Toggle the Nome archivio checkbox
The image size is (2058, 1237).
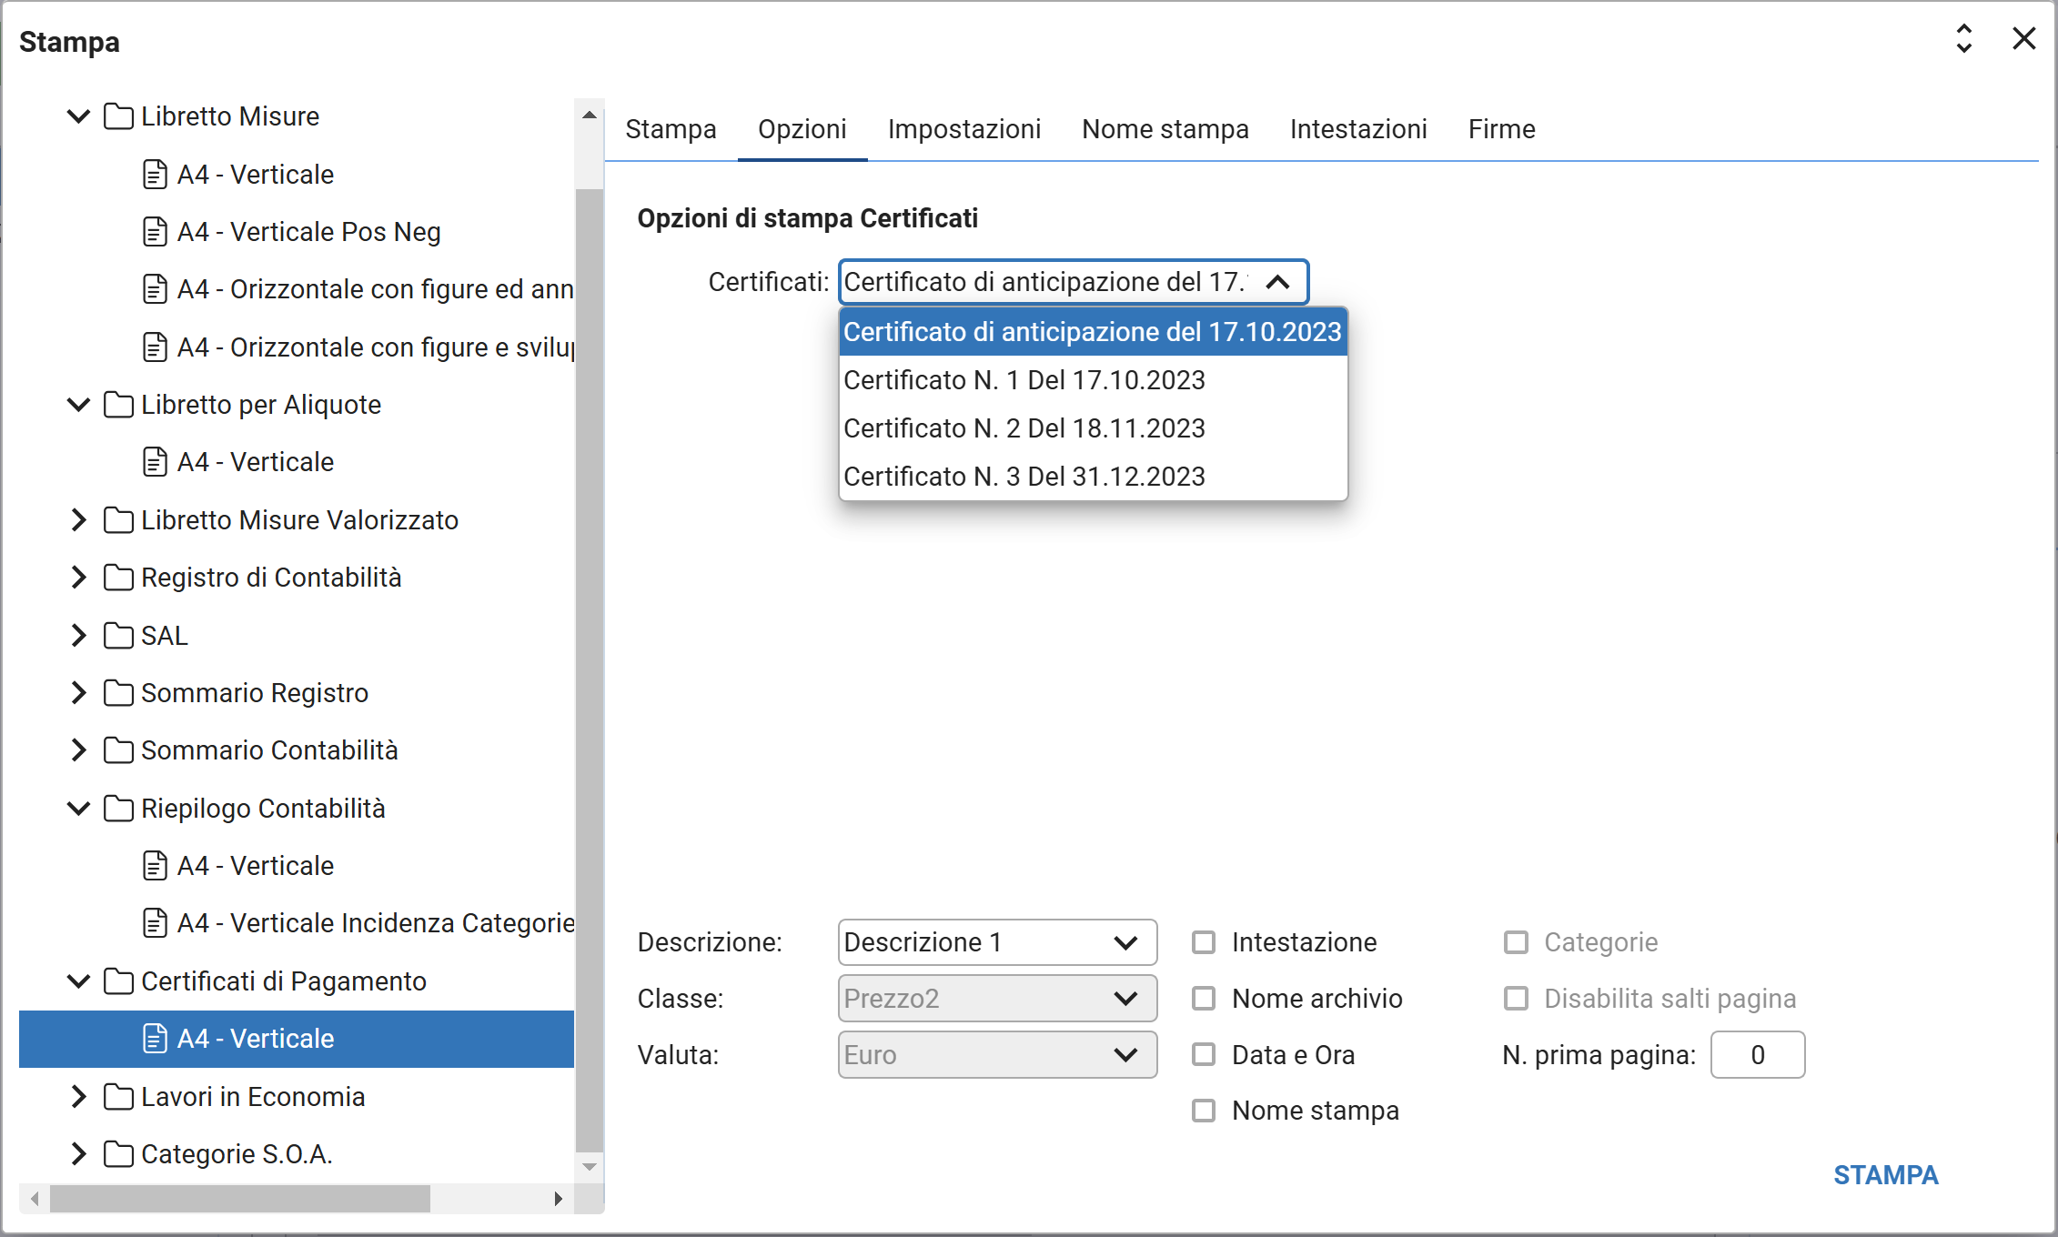pos(1204,999)
